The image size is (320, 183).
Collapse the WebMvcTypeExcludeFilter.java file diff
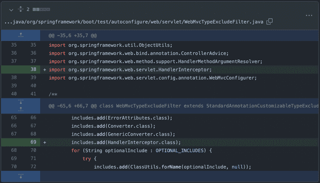pos(11,10)
